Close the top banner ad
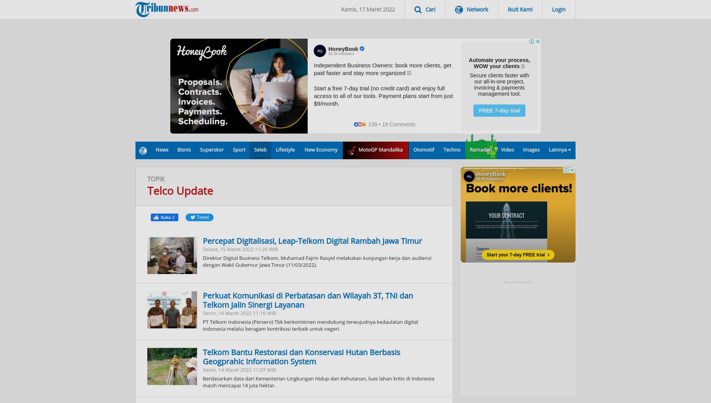 [538, 41]
